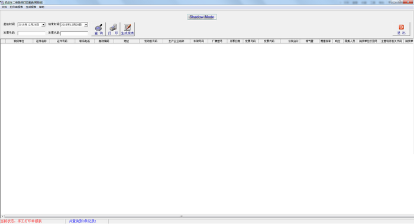Viewport: 414px width, 224px height.
Task: Click the start date text 2015年12月28日
Action: pyautogui.click(x=28, y=25)
